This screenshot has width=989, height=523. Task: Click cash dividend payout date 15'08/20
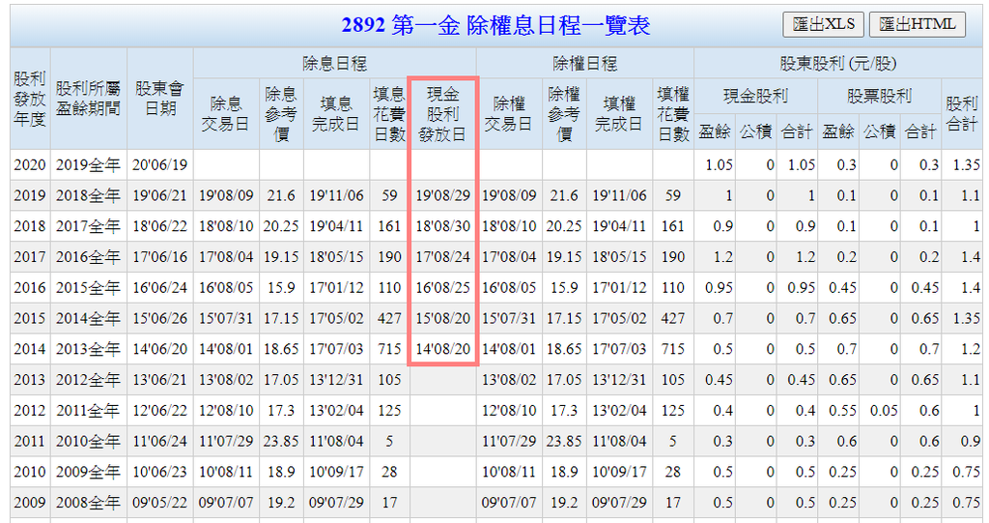pos(442,318)
